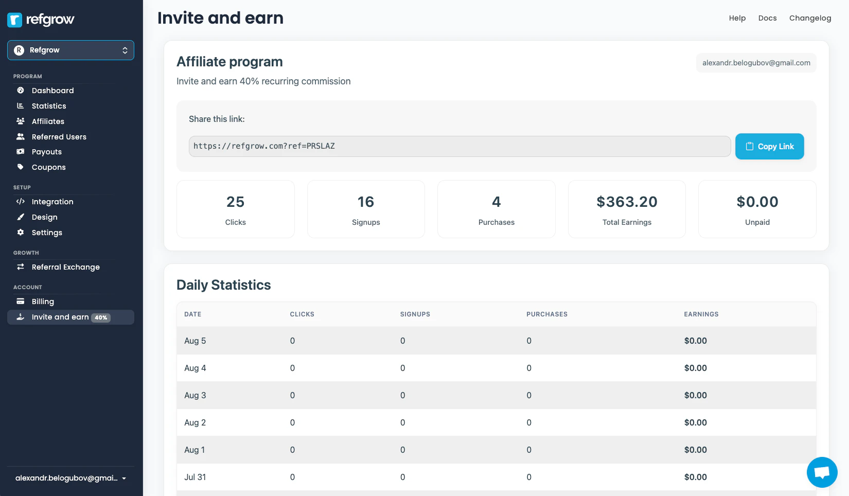849x496 pixels.
Task: Click the Copy Link button
Action: click(x=769, y=146)
